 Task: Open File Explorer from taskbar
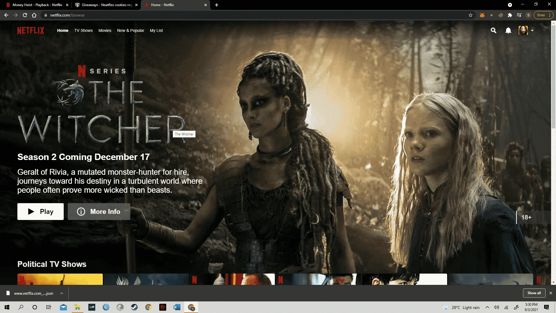(x=77, y=307)
